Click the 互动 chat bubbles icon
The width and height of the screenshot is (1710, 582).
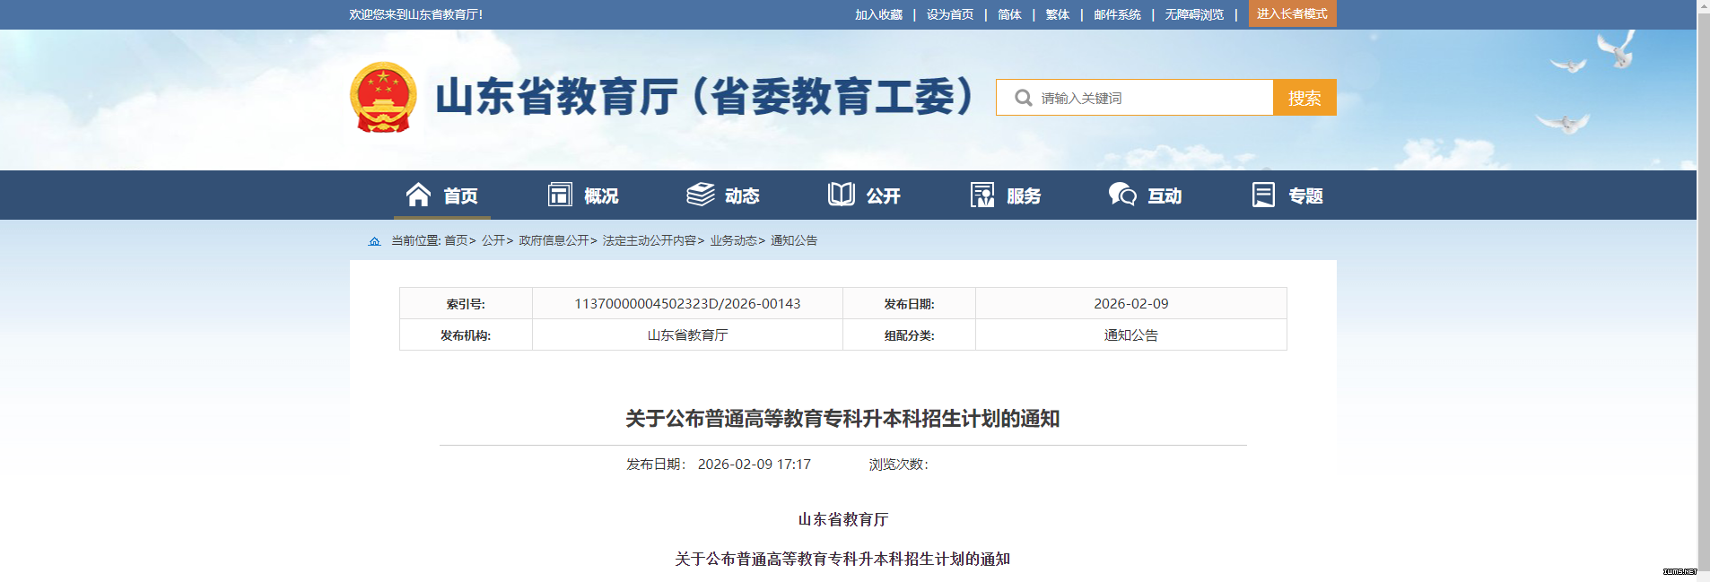(x=1122, y=195)
